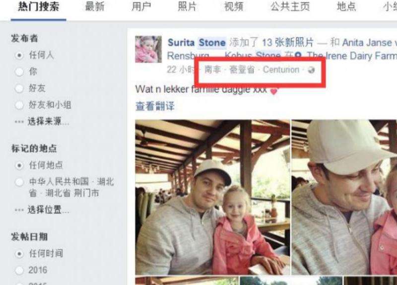The height and width of the screenshot is (285, 397).
Task: Open The Irene Dairy Farm page link
Action: click(x=352, y=56)
